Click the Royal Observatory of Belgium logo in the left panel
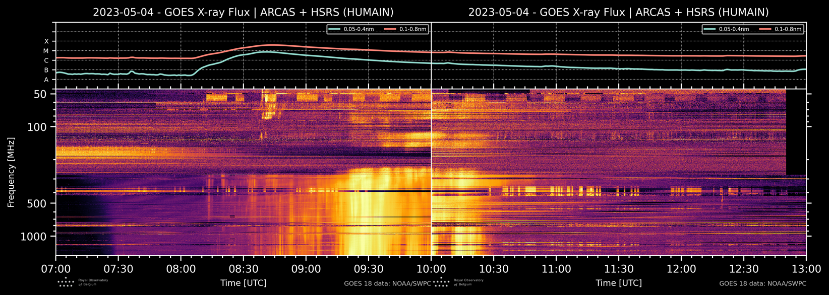Screen dimensions: 829x295 point(83,282)
